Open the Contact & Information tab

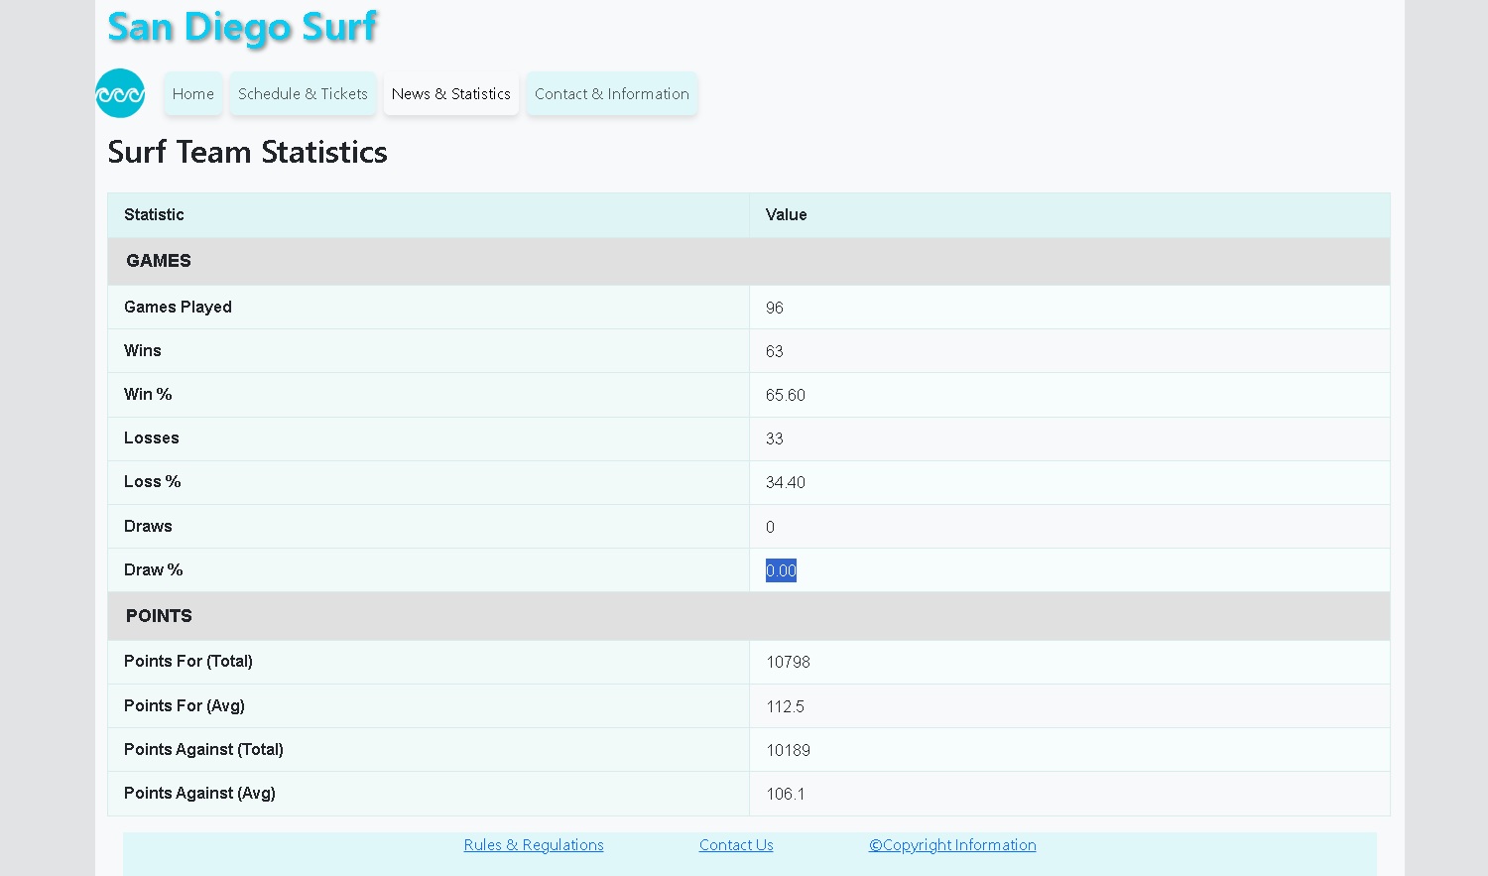[x=611, y=93]
